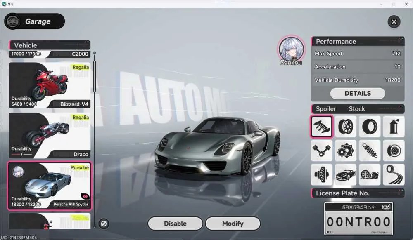Image resolution: width=413 pixels, height=240 pixels.
Task: Select the C2000 vehicle entry
Action: [x=50, y=54]
